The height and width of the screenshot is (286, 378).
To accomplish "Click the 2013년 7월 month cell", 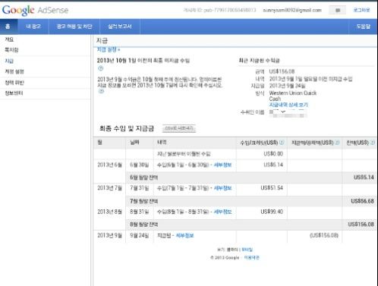I will tap(109, 188).
